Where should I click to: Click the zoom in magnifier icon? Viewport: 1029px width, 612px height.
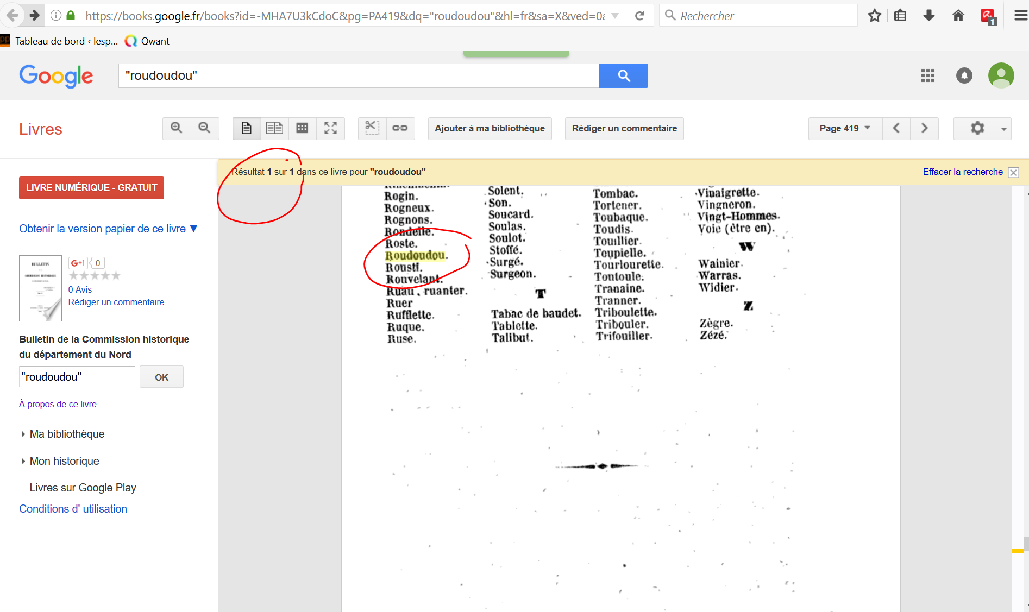click(177, 128)
